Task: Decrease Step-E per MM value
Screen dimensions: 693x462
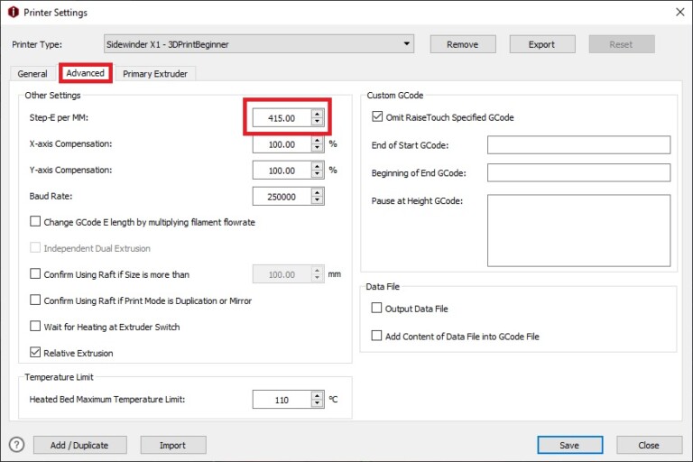Action: (318, 122)
